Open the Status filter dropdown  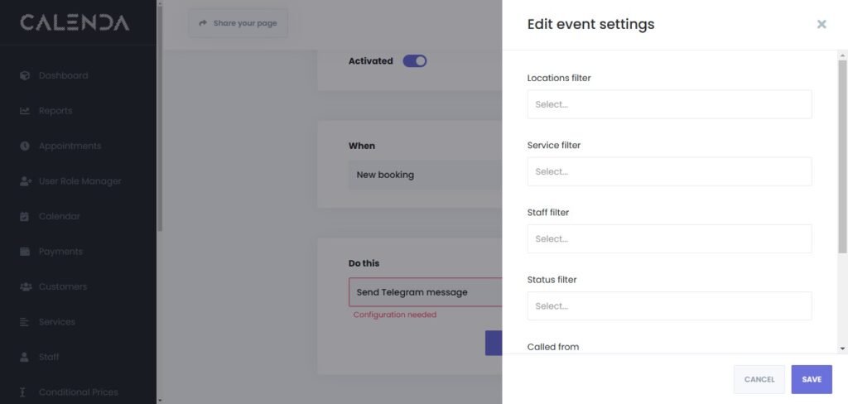669,305
